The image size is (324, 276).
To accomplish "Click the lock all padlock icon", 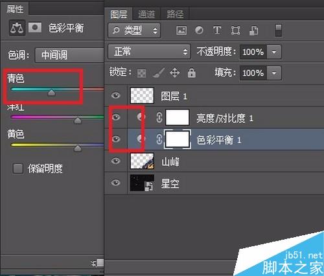I will pos(192,73).
